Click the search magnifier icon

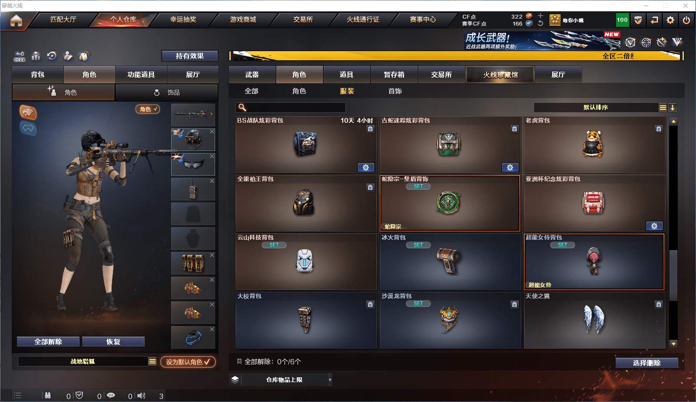coord(242,107)
